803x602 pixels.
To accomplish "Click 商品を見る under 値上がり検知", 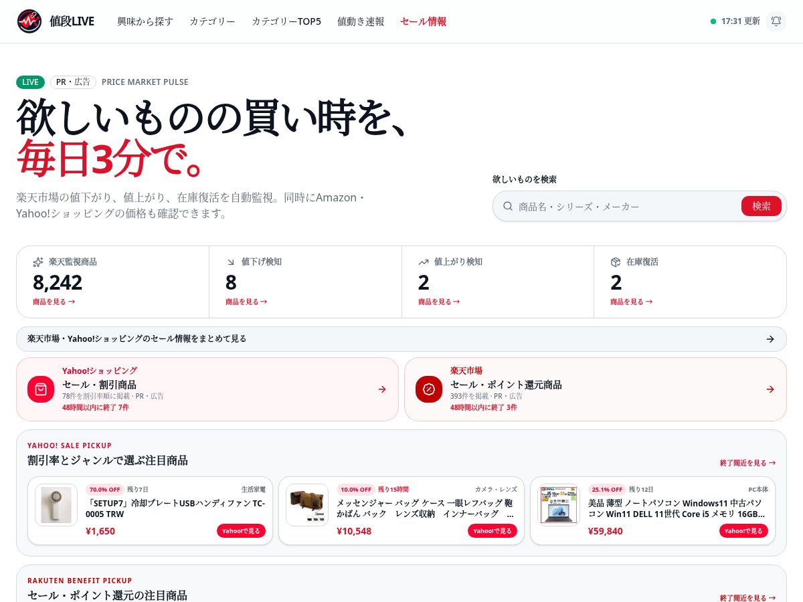I will (439, 302).
